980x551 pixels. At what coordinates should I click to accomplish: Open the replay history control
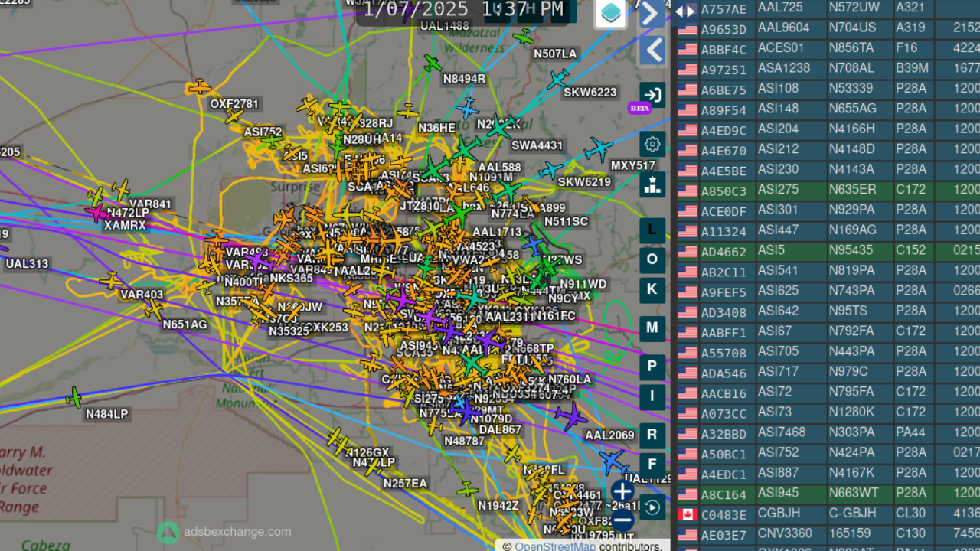click(x=652, y=507)
